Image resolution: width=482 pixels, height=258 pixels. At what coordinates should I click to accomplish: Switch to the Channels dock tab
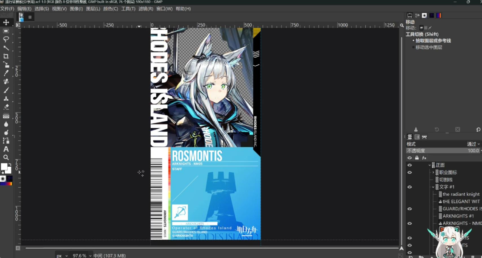[417, 137]
